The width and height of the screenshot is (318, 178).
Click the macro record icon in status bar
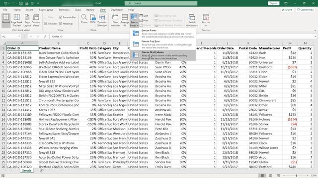click(x=3, y=176)
